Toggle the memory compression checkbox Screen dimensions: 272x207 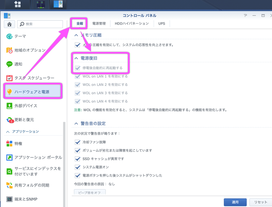click(x=77, y=45)
